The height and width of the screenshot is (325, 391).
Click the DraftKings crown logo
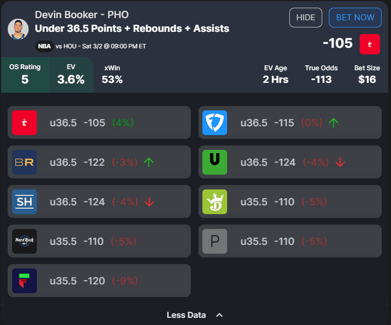tap(214, 202)
